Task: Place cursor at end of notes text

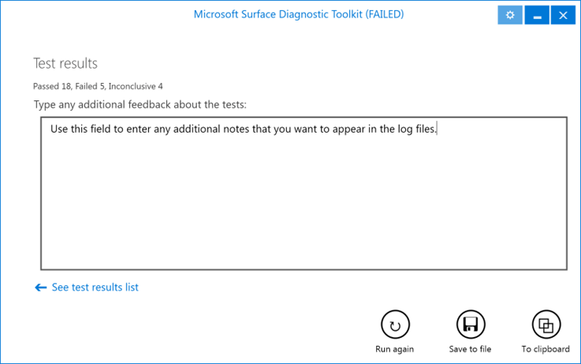Action: click(x=437, y=129)
